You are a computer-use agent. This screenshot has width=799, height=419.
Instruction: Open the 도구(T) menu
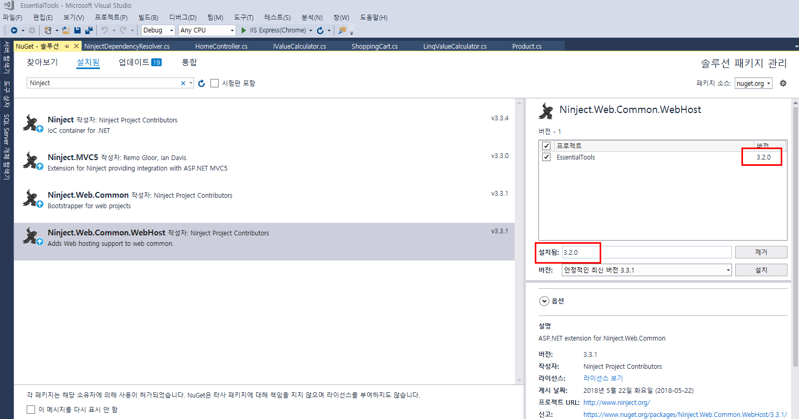pyautogui.click(x=243, y=17)
